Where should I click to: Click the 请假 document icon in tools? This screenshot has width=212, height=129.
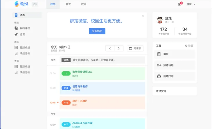[x=159, y=54]
